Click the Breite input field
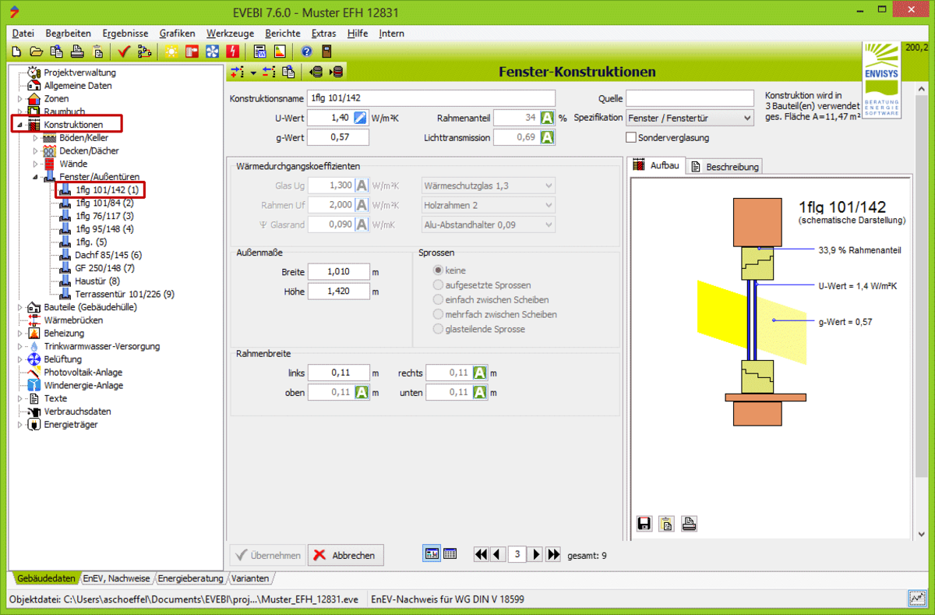Screen dimensions: 935x615 pos(338,272)
